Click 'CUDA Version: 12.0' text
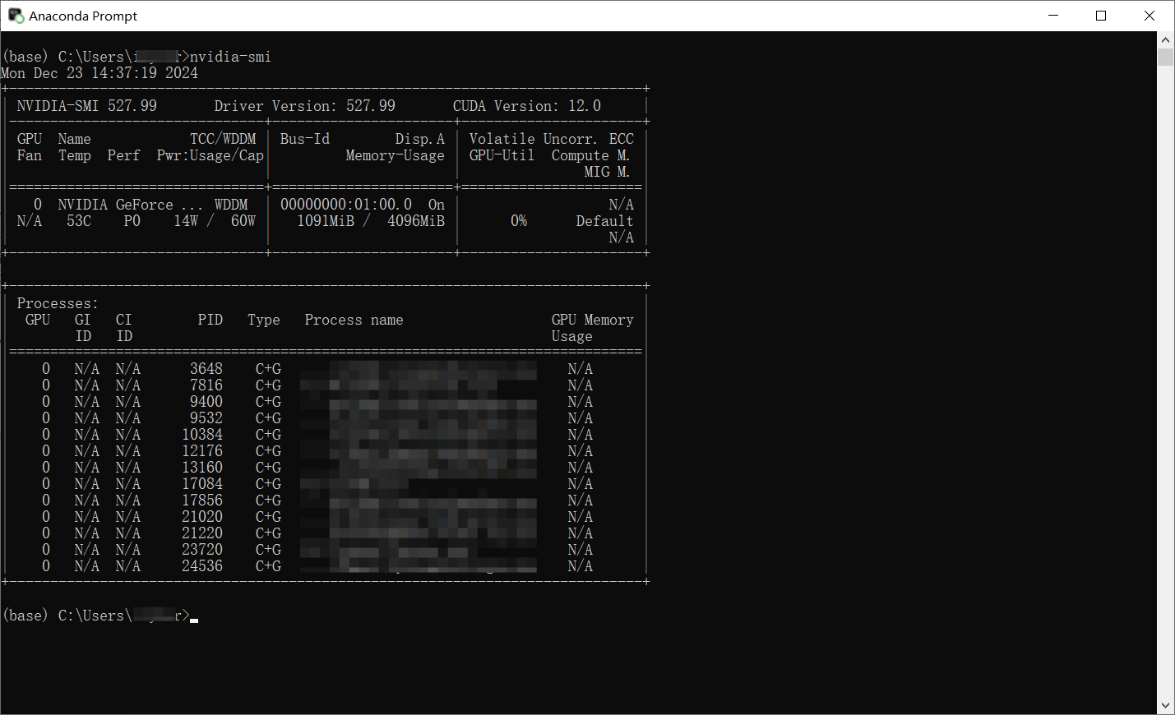The image size is (1175, 715). pyautogui.click(x=527, y=106)
